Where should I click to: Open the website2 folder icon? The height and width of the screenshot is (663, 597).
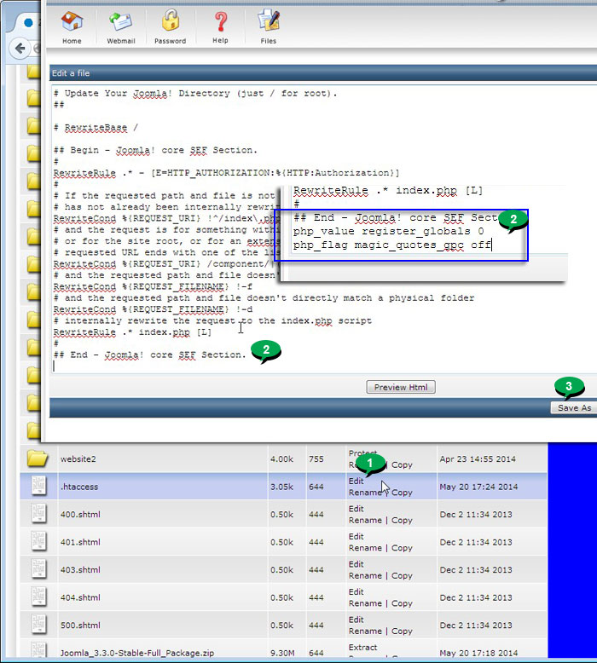[x=38, y=458]
